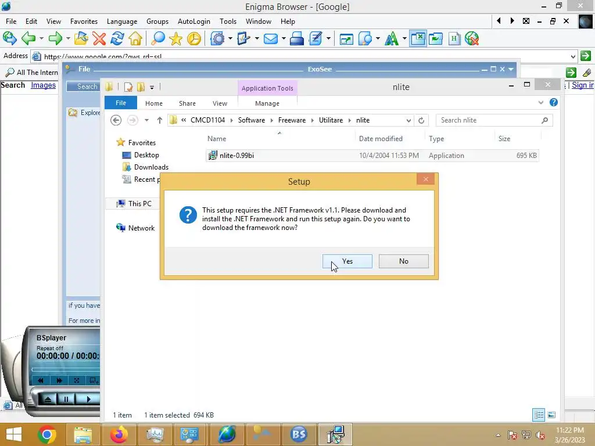The height and width of the screenshot is (446, 595).
Task: Open History with the clock icon
Action: [194, 38]
